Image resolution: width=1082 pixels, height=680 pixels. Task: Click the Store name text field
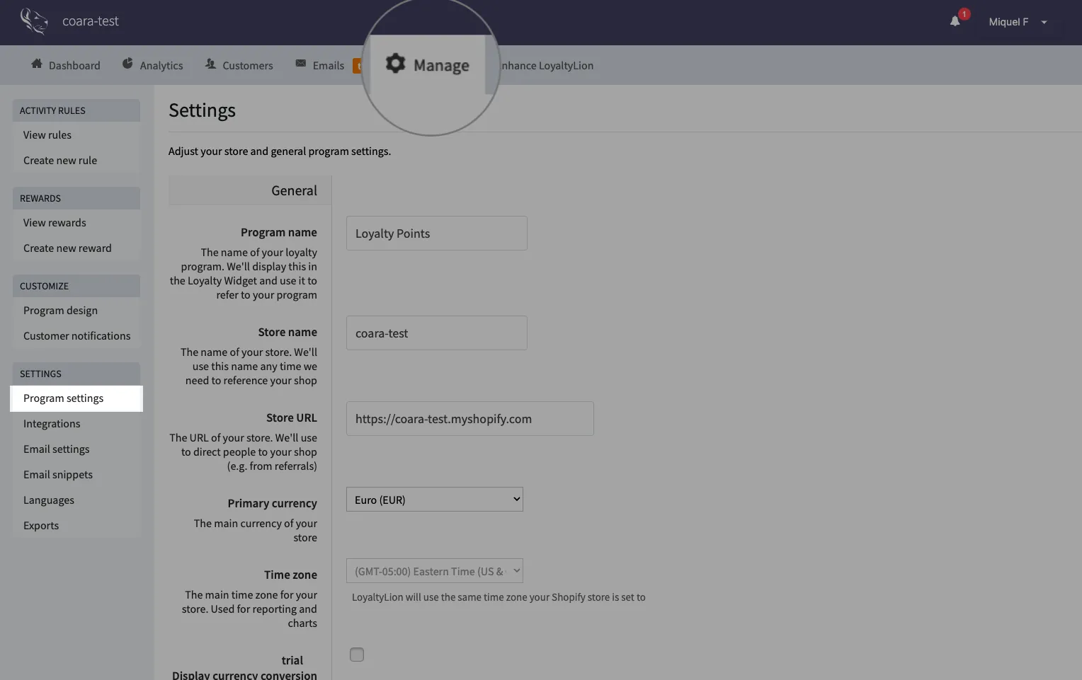tap(436, 333)
